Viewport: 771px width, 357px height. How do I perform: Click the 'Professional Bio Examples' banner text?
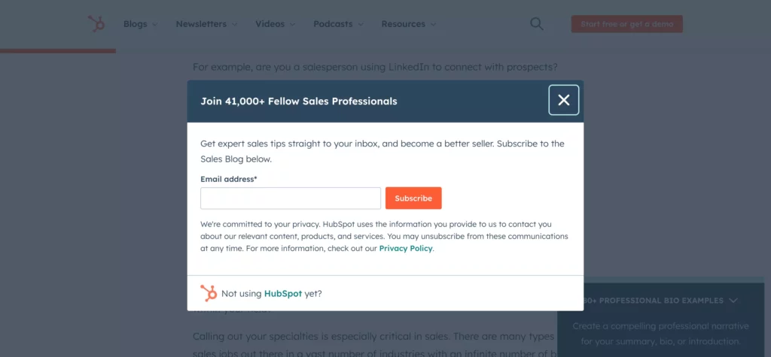tap(654, 300)
